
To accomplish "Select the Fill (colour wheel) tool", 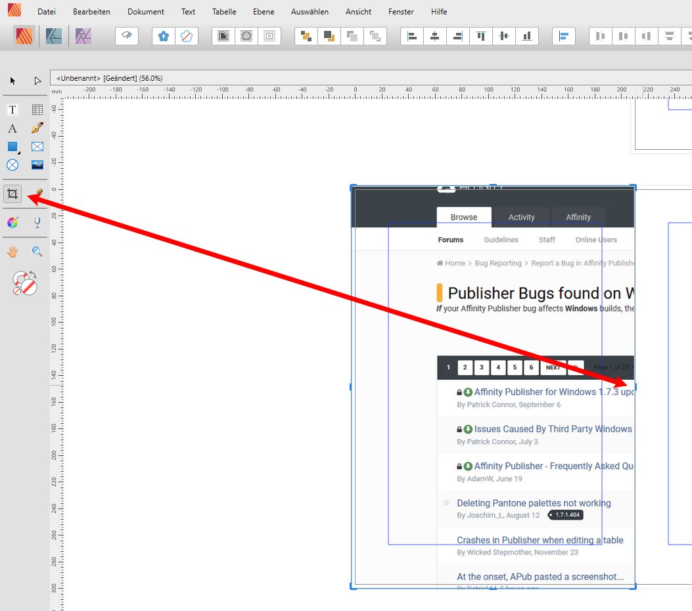I will click(x=12, y=222).
